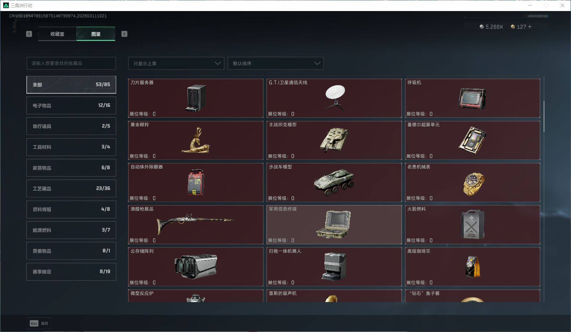571x332 pixels.
Task: Click the Esc key icon next to 返回
Action: pyautogui.click(x=34, y=323)
